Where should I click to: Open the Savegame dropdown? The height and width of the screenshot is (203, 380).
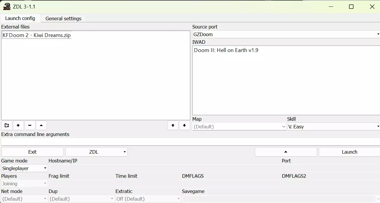pos(281,199)
